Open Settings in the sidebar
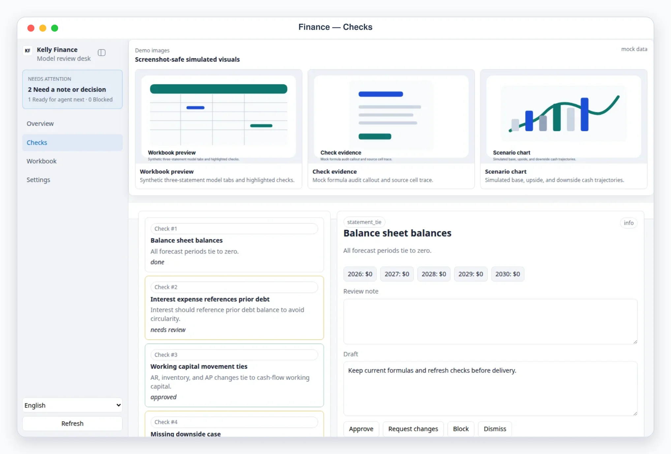The height and width of the screenshot is (454, 671). [72, 180]
